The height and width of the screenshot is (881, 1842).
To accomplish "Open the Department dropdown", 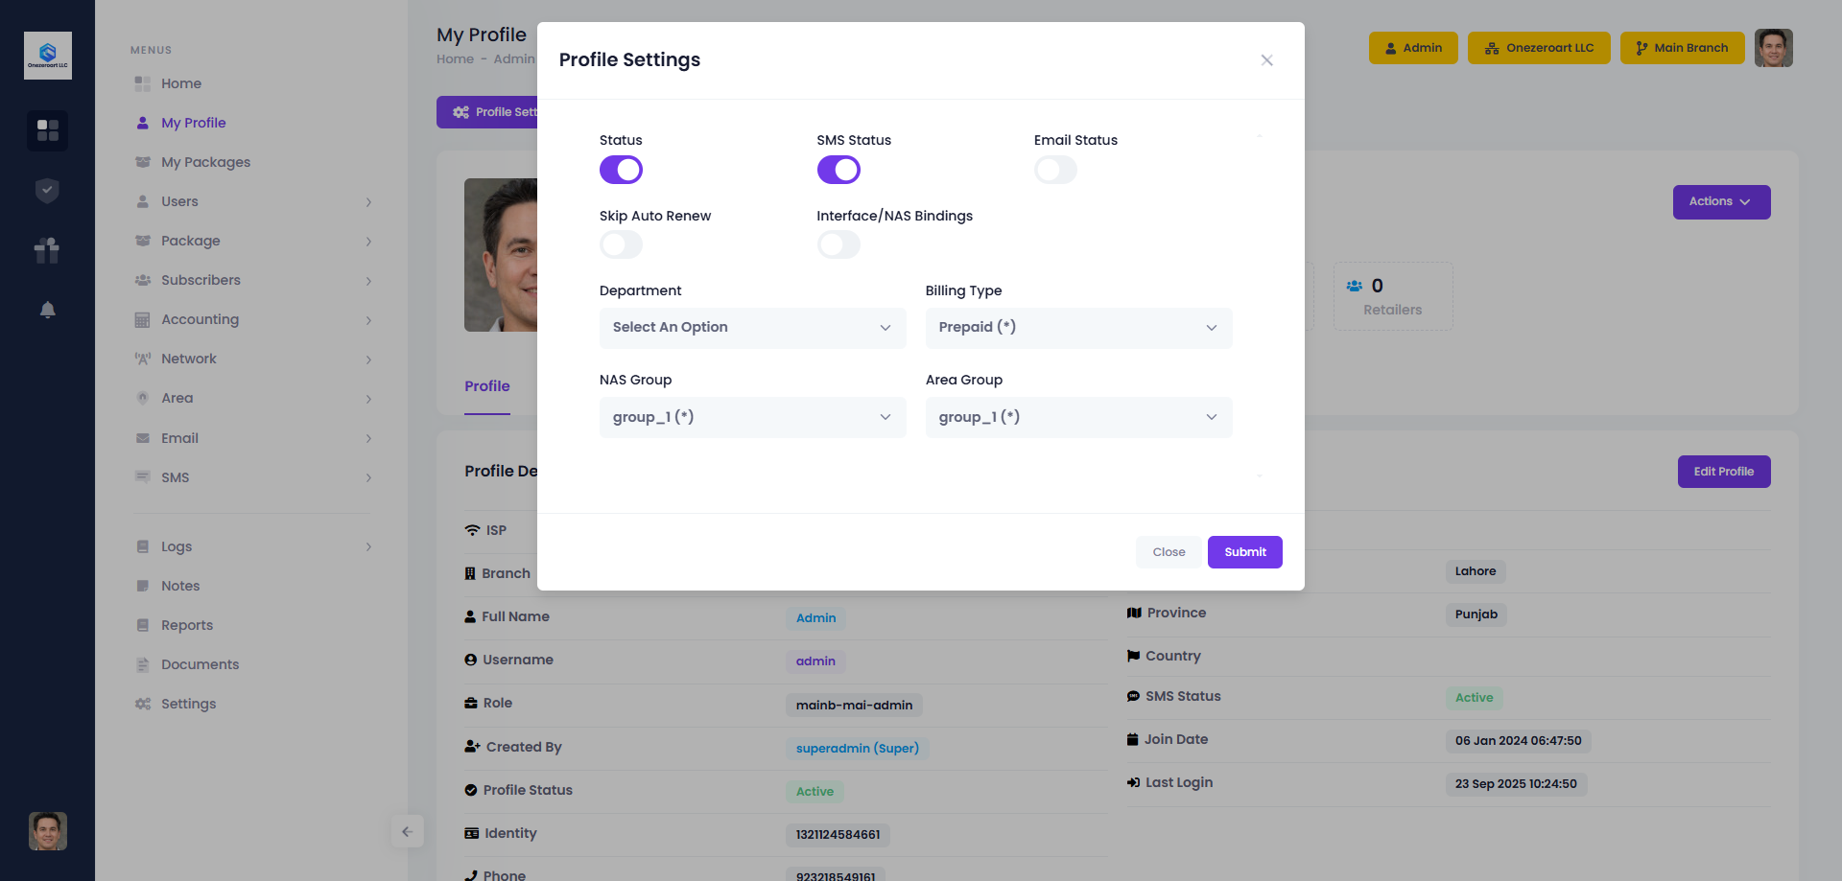I will pos(752,328).
